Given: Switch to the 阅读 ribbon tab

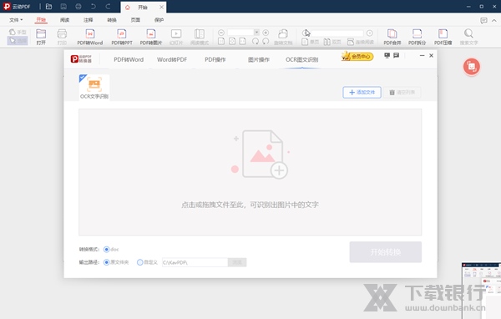Looking at the screenshot, I should (64, 20).
